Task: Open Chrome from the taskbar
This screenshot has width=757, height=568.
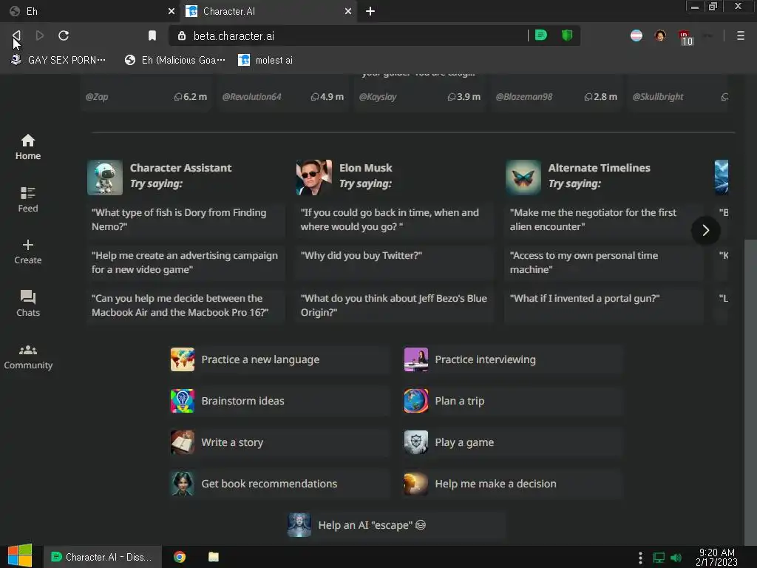Action: (180, 557)
